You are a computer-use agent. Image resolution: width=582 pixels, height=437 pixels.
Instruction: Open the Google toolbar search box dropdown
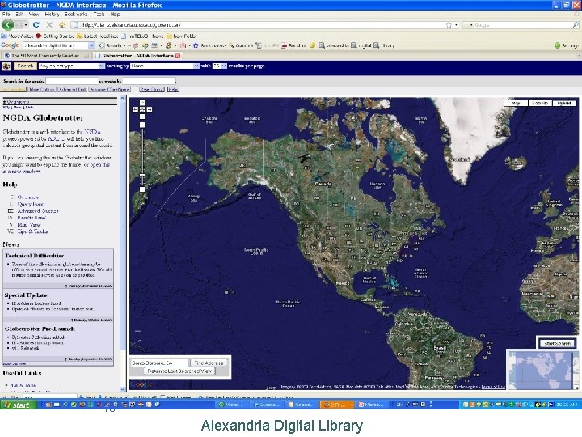91,45
